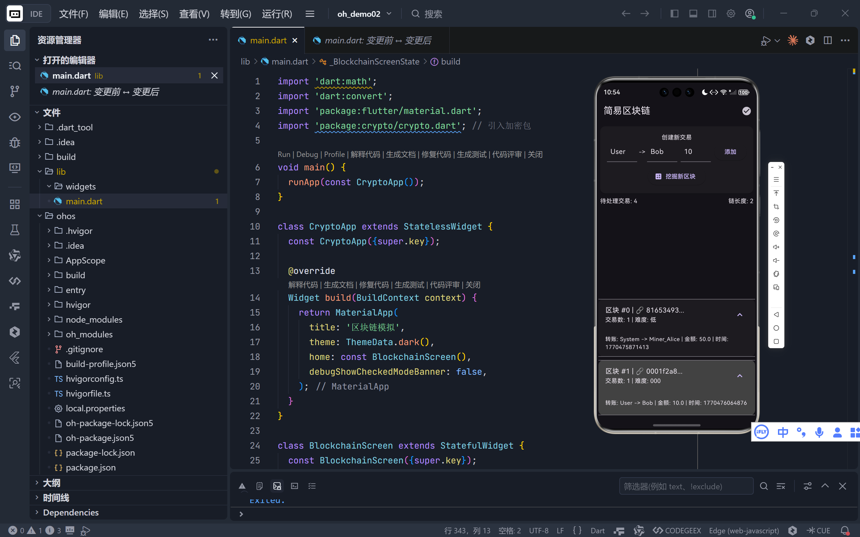Open the Search view in activity bar
This screenshot has height=537, width=860.
pos(14,66)
